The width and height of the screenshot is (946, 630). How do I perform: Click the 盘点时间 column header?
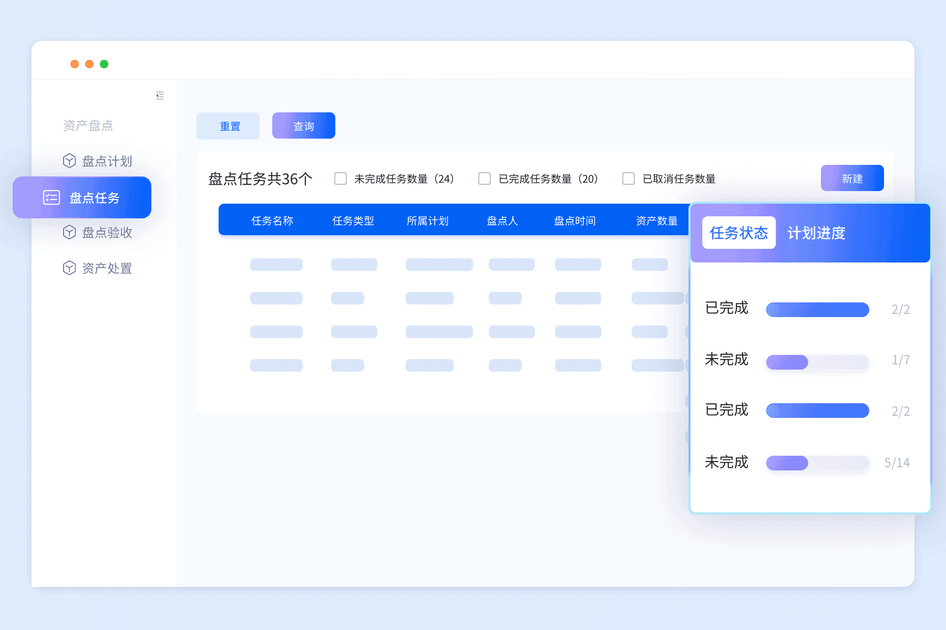[575, 220]
